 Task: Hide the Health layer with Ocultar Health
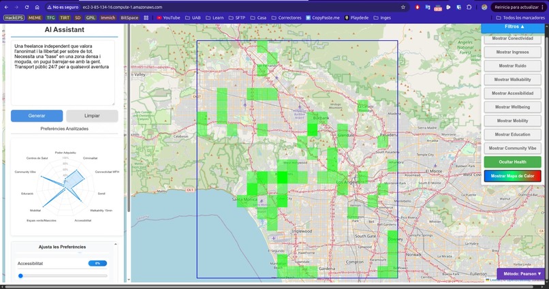(x=513, y=162)
